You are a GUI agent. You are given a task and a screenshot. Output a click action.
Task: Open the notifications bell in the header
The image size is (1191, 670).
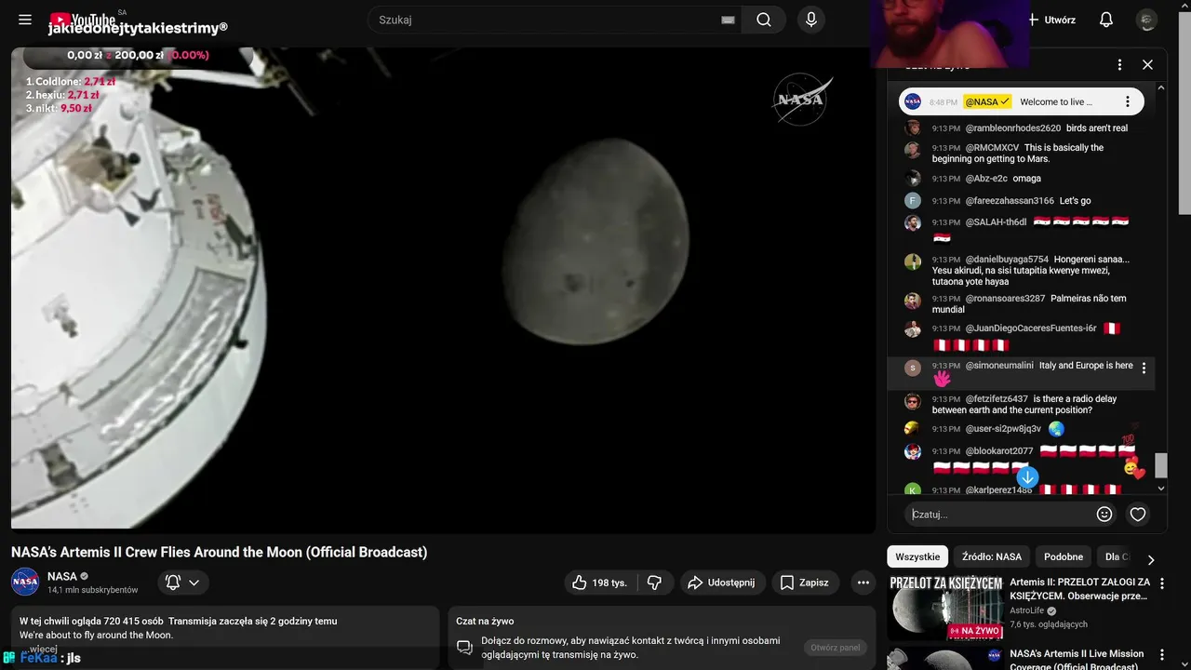(1106, 20)
